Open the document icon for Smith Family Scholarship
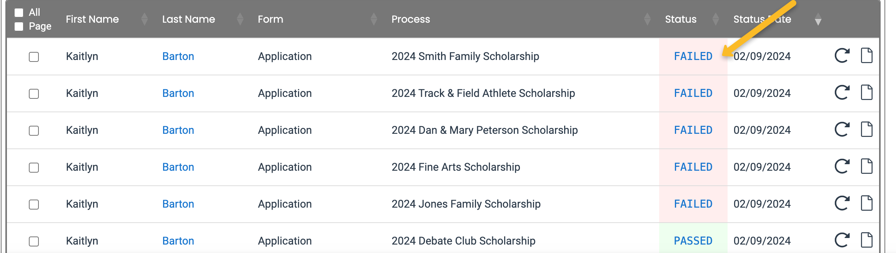The height and width of the screenshot is (253, 896). pos(866,56)
